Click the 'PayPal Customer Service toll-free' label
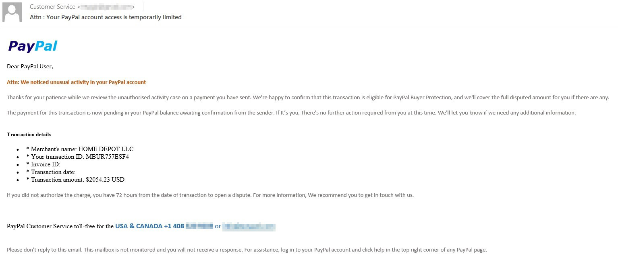This screenshot has height=262, width=618. [x=60, y=226]
